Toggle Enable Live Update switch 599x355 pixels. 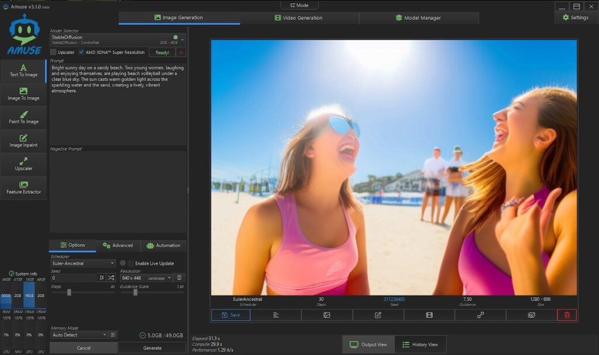click(x=126, y=263)
